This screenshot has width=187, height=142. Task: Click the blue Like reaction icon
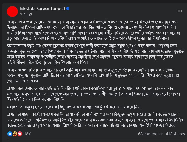pos(10,134)
